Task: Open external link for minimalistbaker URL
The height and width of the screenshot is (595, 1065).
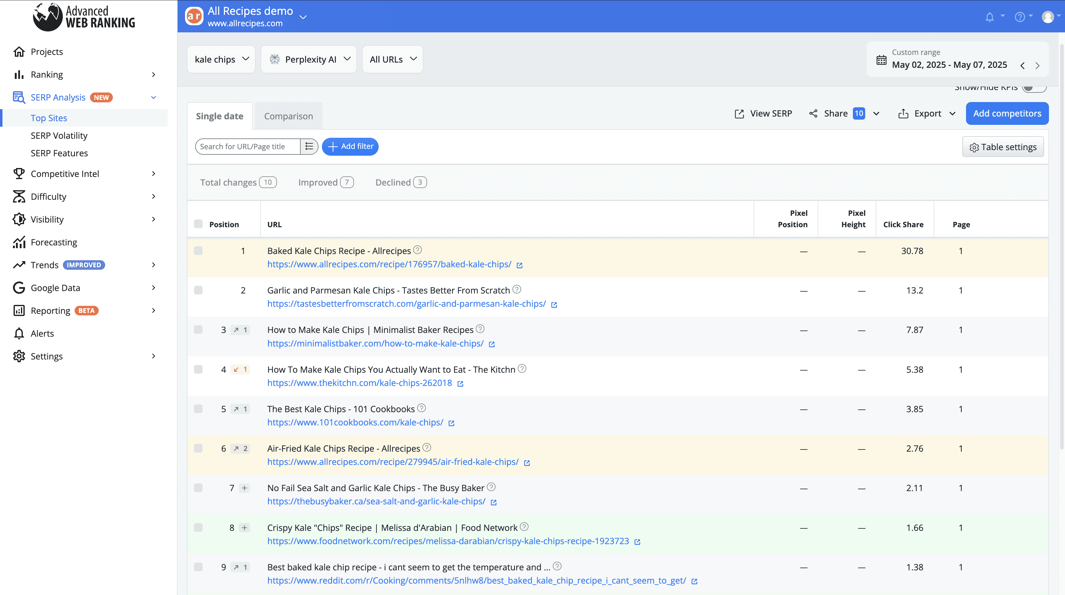Action: 491,344
